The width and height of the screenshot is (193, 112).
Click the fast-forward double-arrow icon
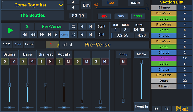[x=42, y=34]
